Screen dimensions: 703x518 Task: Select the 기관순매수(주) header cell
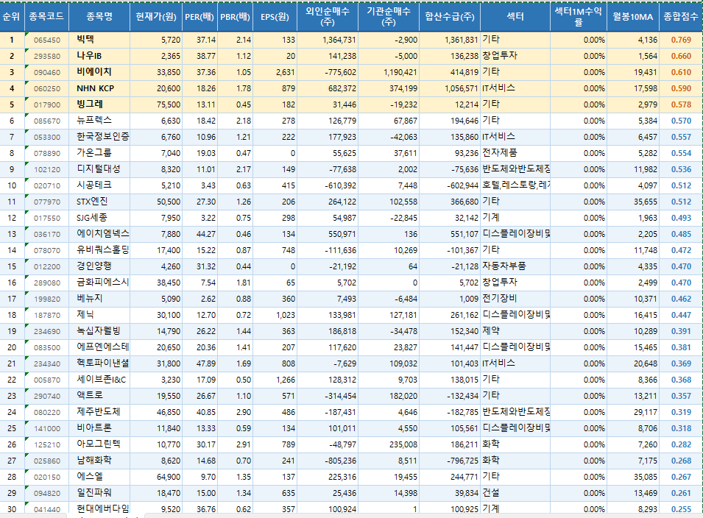click(x=389, y=17)
